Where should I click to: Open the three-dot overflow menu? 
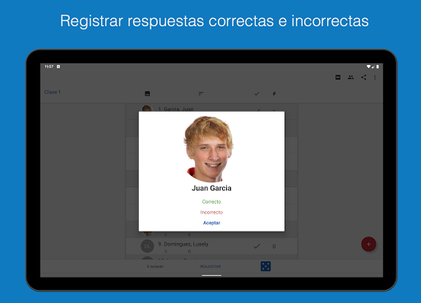(375, 77)
